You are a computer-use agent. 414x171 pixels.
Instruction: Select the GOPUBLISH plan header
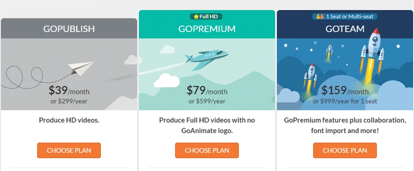point(69,29)
